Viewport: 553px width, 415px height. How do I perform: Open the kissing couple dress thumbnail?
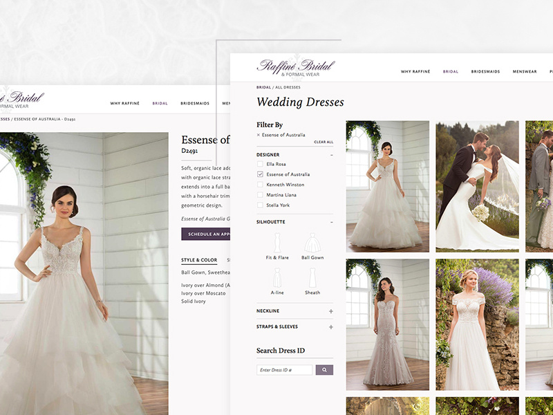(x=477, y=186)
